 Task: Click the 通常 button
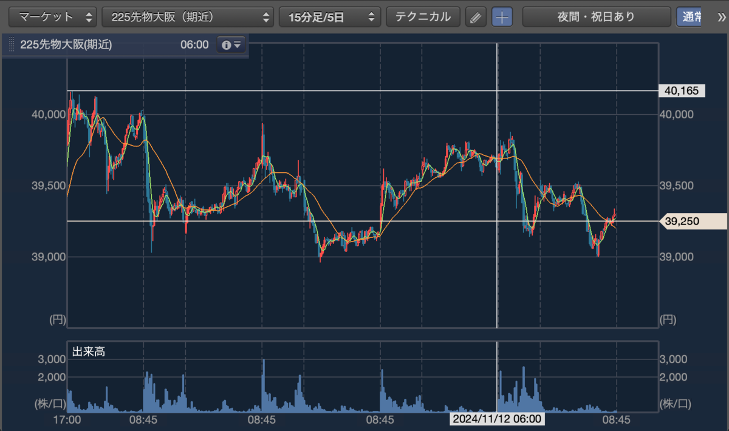(x=690, y=17)
